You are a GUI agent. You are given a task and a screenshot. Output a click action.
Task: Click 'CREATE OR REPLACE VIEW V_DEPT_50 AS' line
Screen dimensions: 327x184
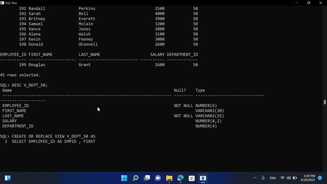53,136
